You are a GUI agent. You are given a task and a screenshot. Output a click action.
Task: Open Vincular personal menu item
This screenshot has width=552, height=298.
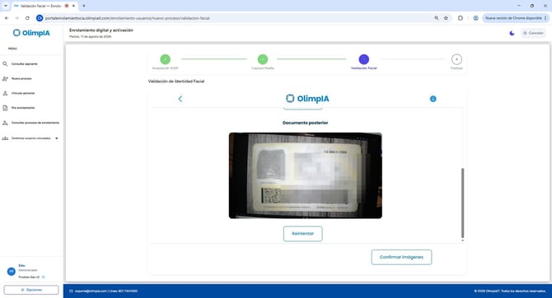[x=23, y=93]
